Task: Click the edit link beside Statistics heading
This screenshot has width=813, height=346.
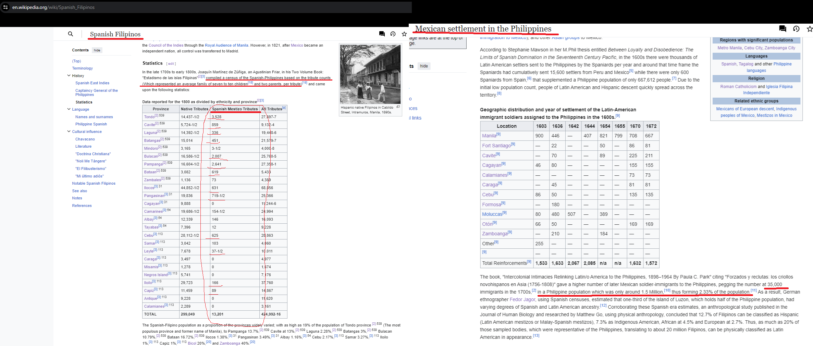Action: click(x=171, y=64)
